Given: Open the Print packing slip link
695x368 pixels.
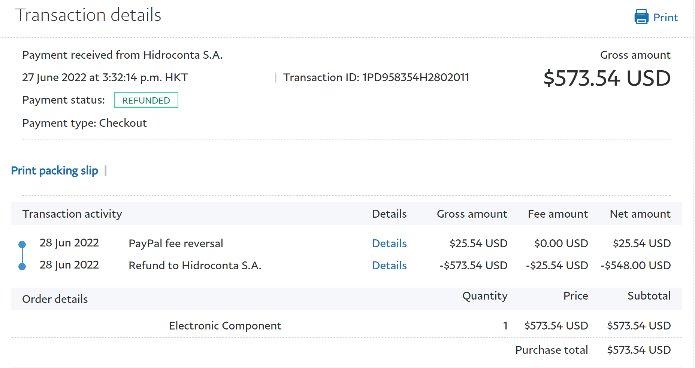Looking at the screenshot, I should (54, 171).
